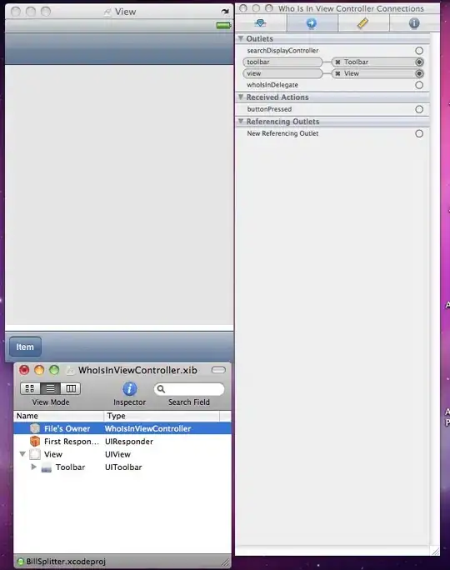Image resolution: width=450 pixels, height=570 pixels.
Task: Click the New Referencing Outlet circle
Action: pos(419,134)
